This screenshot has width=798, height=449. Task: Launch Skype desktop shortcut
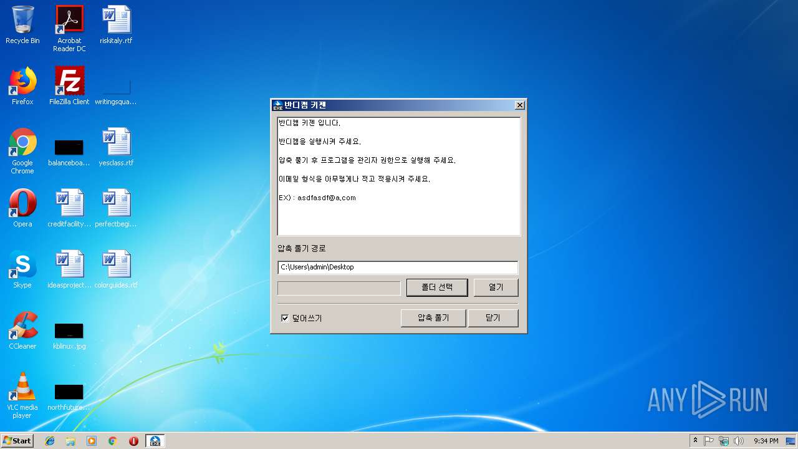tap(22, 269)
